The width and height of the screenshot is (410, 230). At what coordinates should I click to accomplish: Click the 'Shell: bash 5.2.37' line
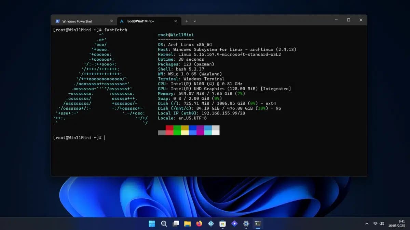[181, 69]
